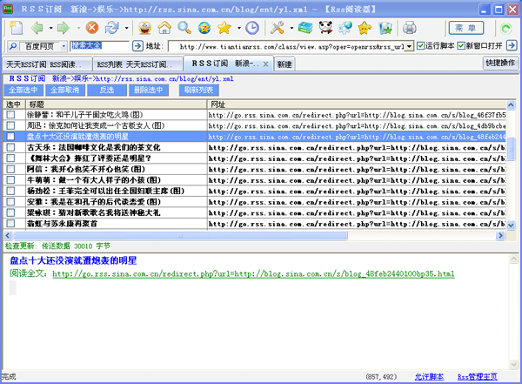
Task: Check the box for the 古天乐 article row
Action: [x=10, y=148]
